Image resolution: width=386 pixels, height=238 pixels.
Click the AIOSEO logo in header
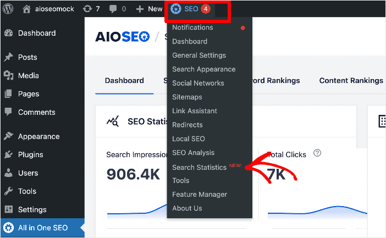pyautogui.click(x=123, y=37)
